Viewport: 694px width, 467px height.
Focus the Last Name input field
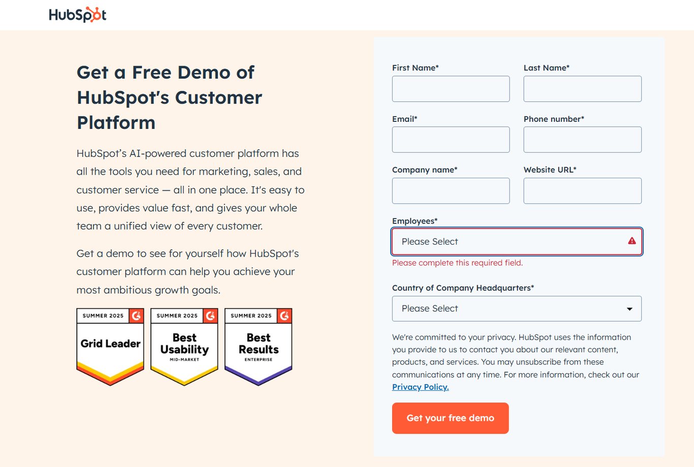[582, 89]
